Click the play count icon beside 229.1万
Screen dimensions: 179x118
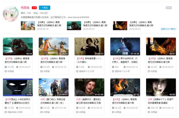click(x=149, y=108)
